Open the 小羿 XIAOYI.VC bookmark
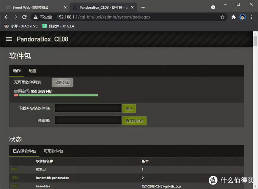Screen dimensions: 258x189 tap(21, 26)
